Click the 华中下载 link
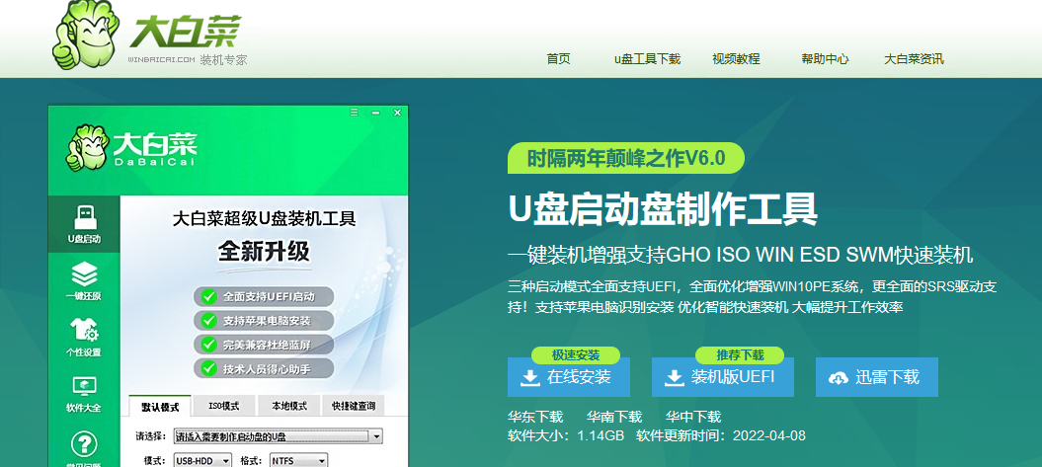Viewport: 1042px width, 467px height. (693, 418)
